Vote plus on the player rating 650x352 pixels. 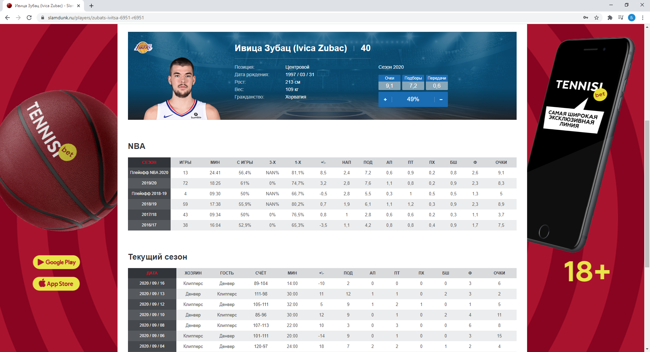pyautogui.click(x=385, y=100)
